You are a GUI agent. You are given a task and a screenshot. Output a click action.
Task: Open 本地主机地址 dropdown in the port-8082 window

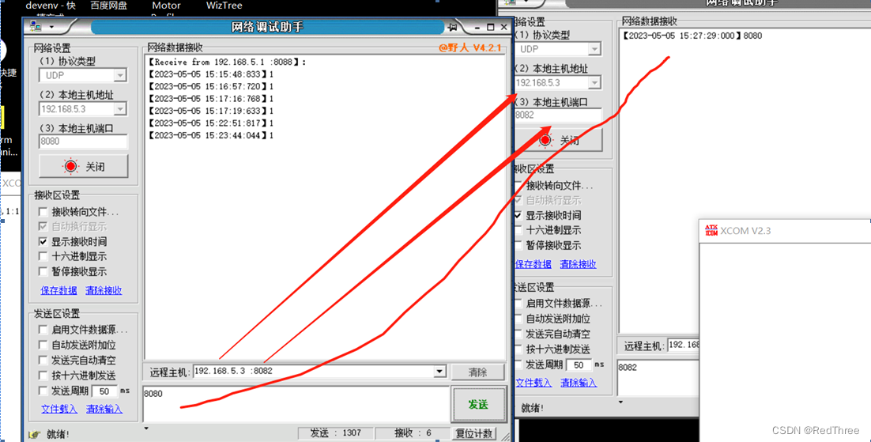pos(594,83)
